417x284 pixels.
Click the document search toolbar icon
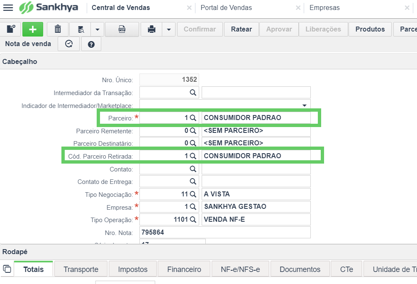(x=80, y=29)
